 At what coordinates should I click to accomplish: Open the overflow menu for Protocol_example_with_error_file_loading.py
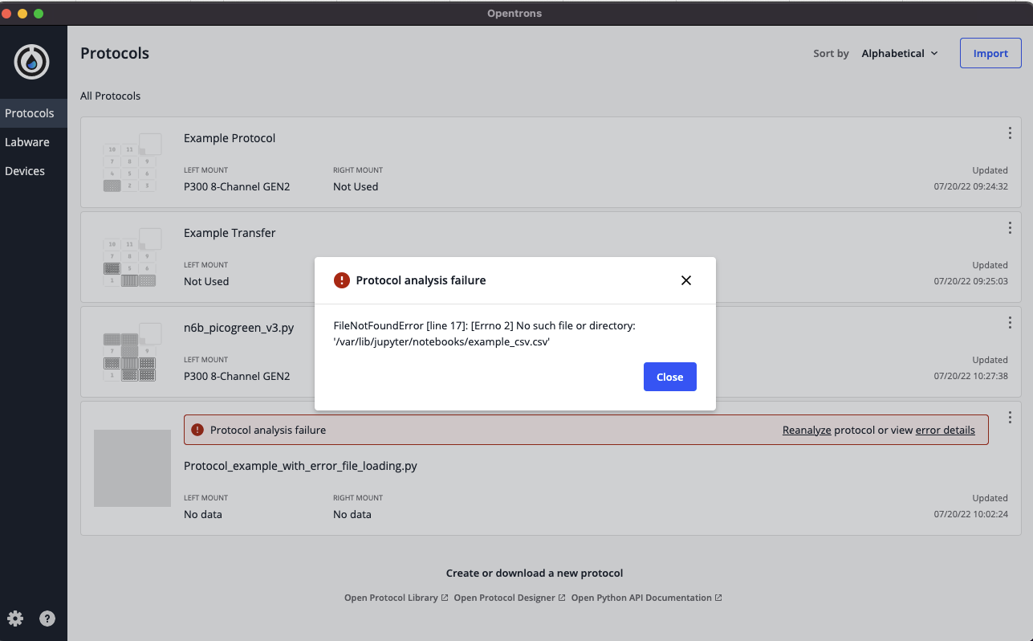point(1010,417)
